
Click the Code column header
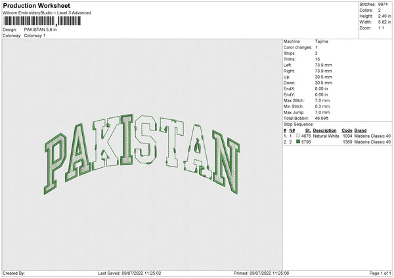[x=347, y=130]
